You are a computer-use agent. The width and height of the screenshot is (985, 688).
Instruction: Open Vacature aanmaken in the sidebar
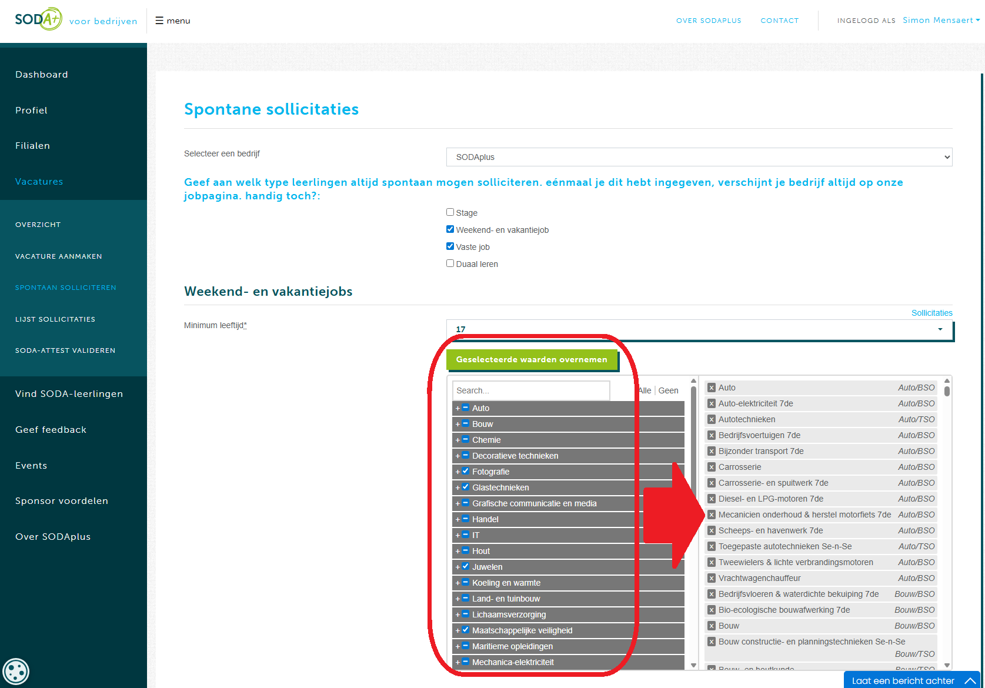59,256
